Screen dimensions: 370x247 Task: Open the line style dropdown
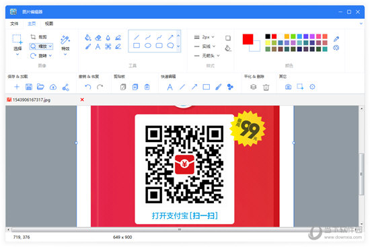click(205, 46)
